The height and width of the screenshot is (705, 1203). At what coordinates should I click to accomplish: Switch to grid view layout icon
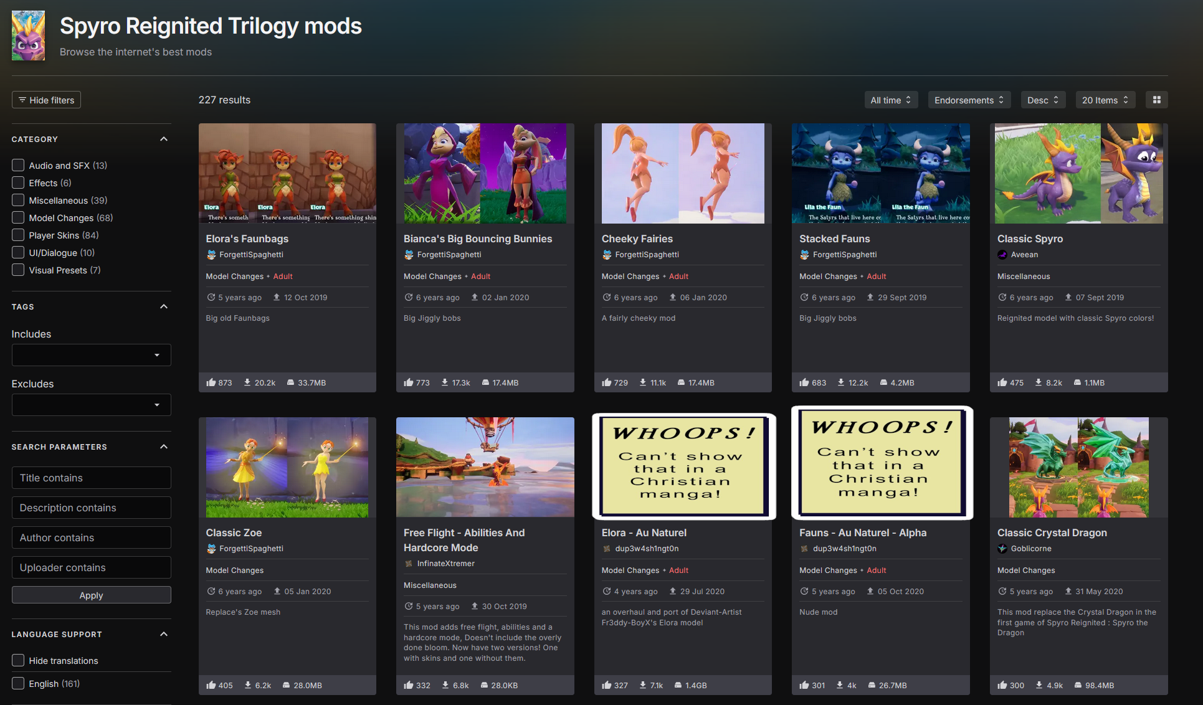coord(1157,100)
